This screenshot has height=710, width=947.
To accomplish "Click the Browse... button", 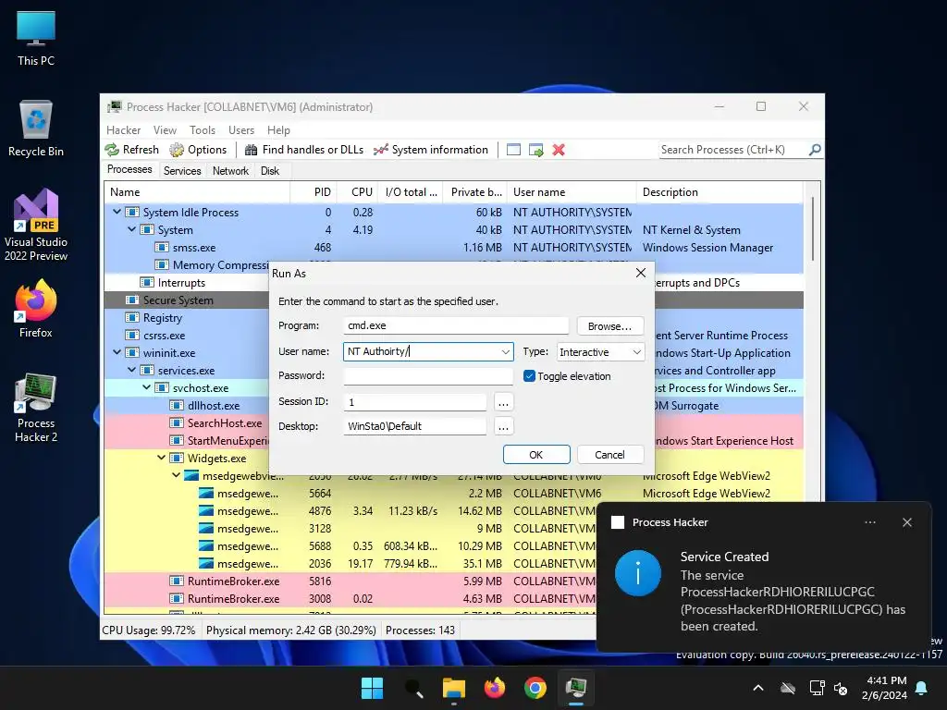I will pos(610,326).
